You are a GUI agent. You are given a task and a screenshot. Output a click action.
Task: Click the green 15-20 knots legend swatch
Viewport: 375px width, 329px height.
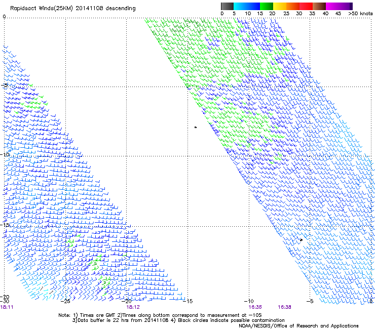(267, 6)
